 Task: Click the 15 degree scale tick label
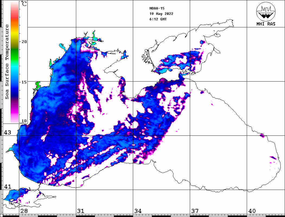[24, 82]
